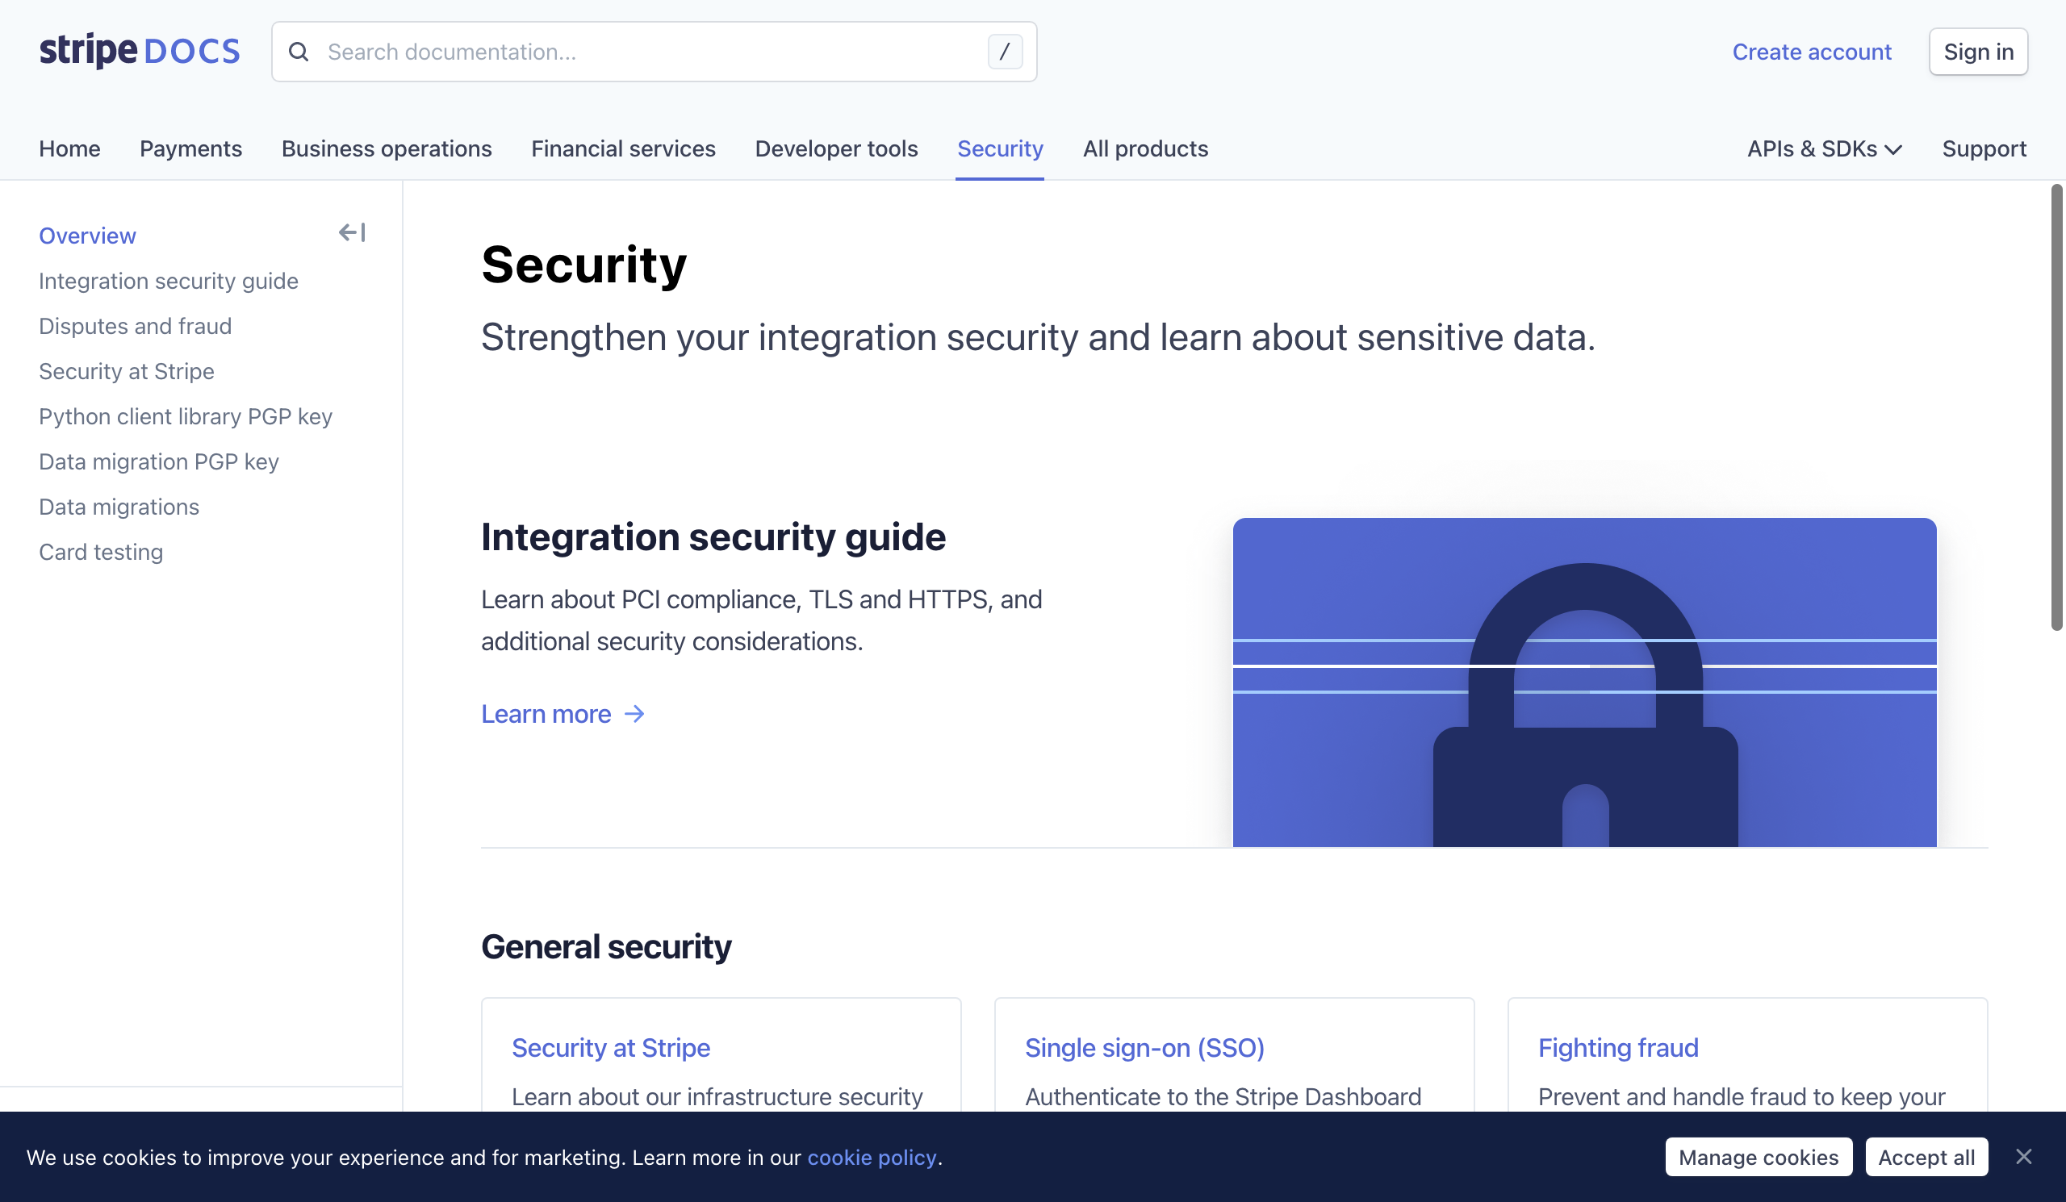Click the General security heading
Image resolution: width=2066 pixels, height=1202 pixels.
tap(606, 946)
